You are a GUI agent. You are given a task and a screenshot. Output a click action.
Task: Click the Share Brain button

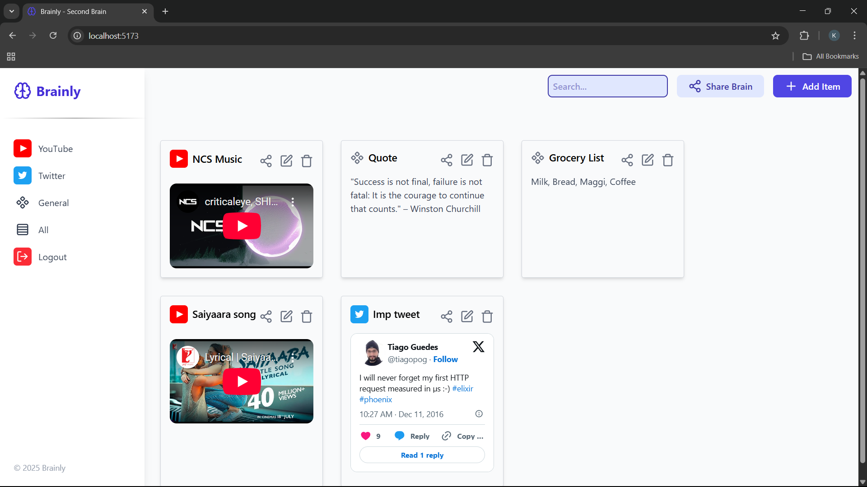coord(720,86)
